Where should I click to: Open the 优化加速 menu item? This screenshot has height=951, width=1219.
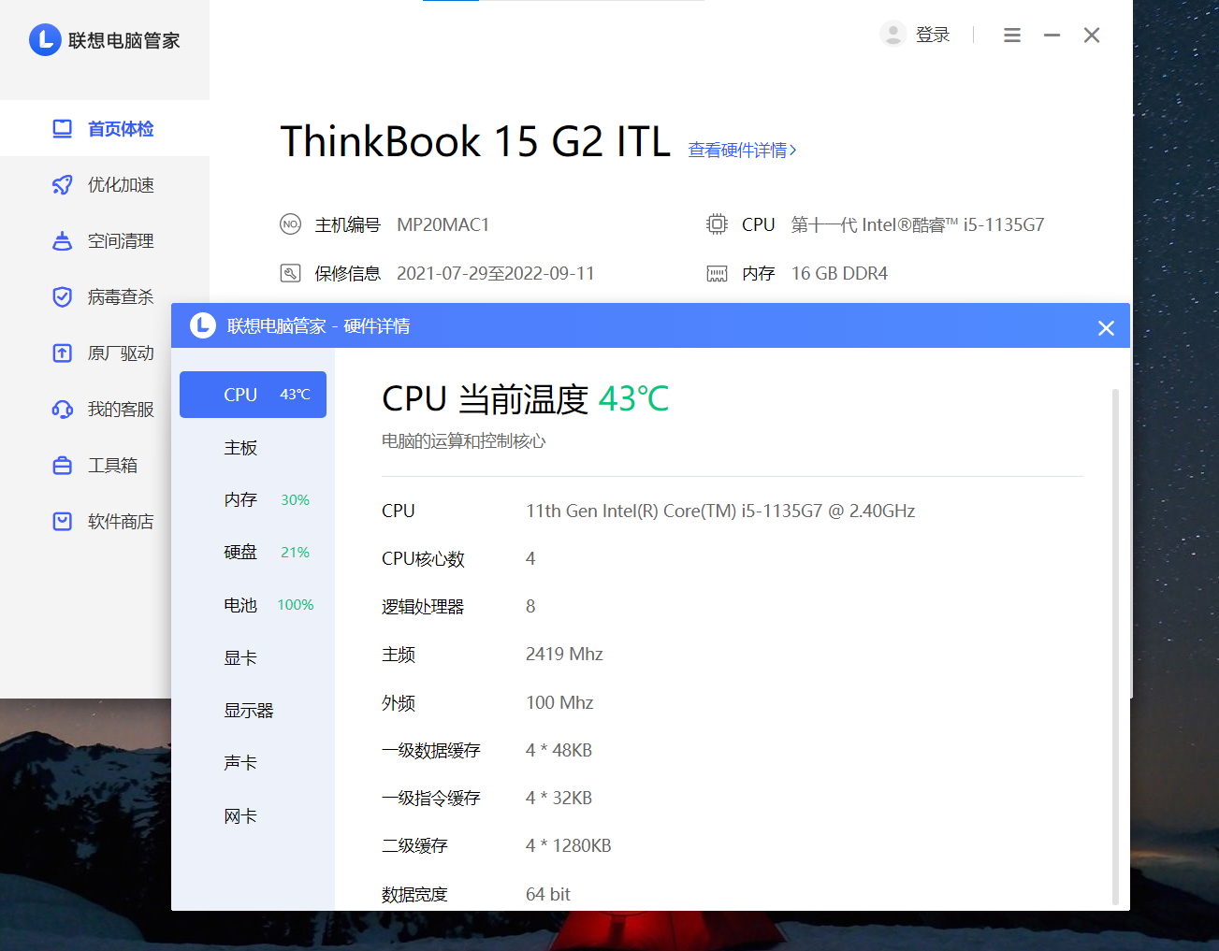[105, 185]
